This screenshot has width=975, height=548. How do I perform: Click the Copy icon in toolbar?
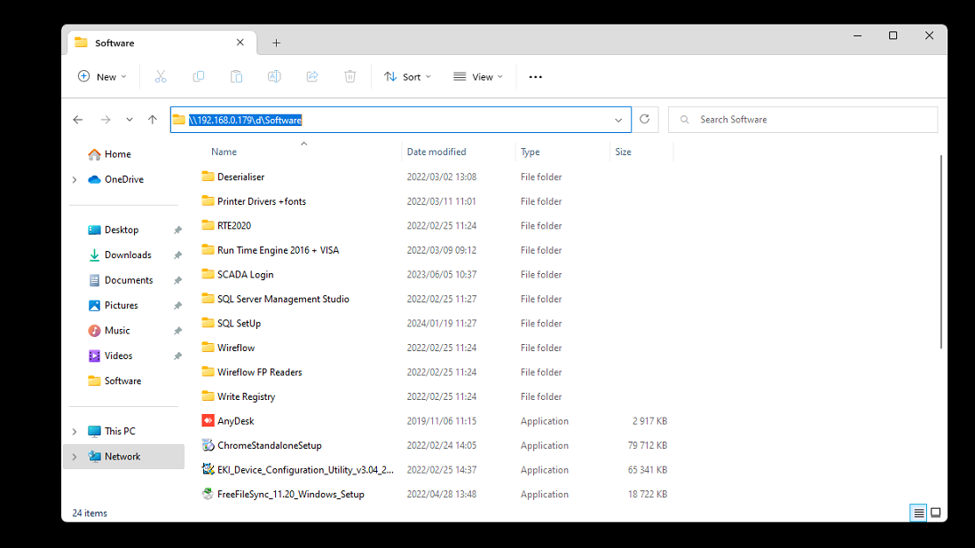click(x=199, y=76)
